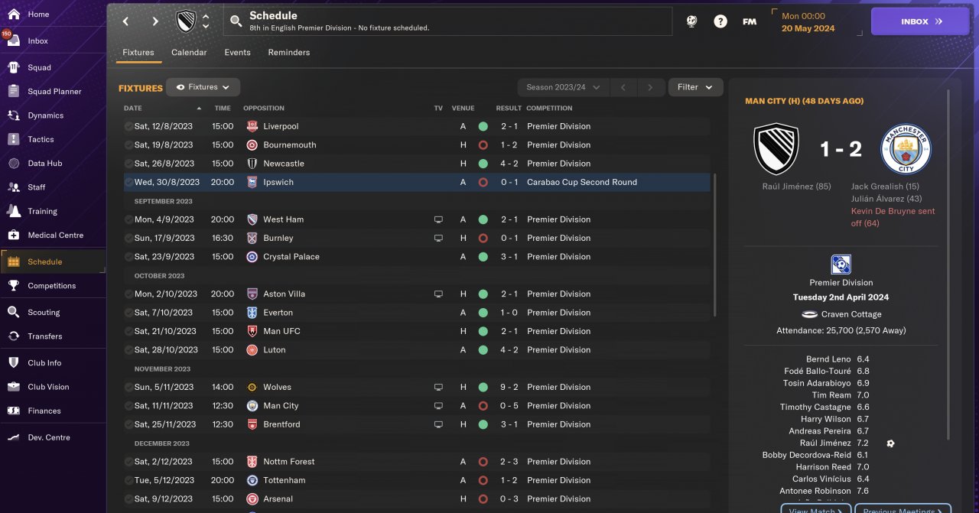Open the Filter dropdown
This screenshot has width=979, height=513.
[x=695, y=87]
